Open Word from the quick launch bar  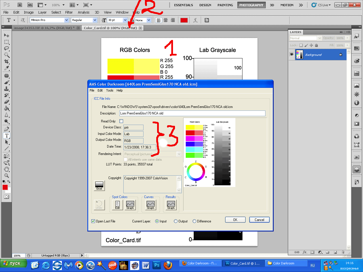tap(146, 265)
